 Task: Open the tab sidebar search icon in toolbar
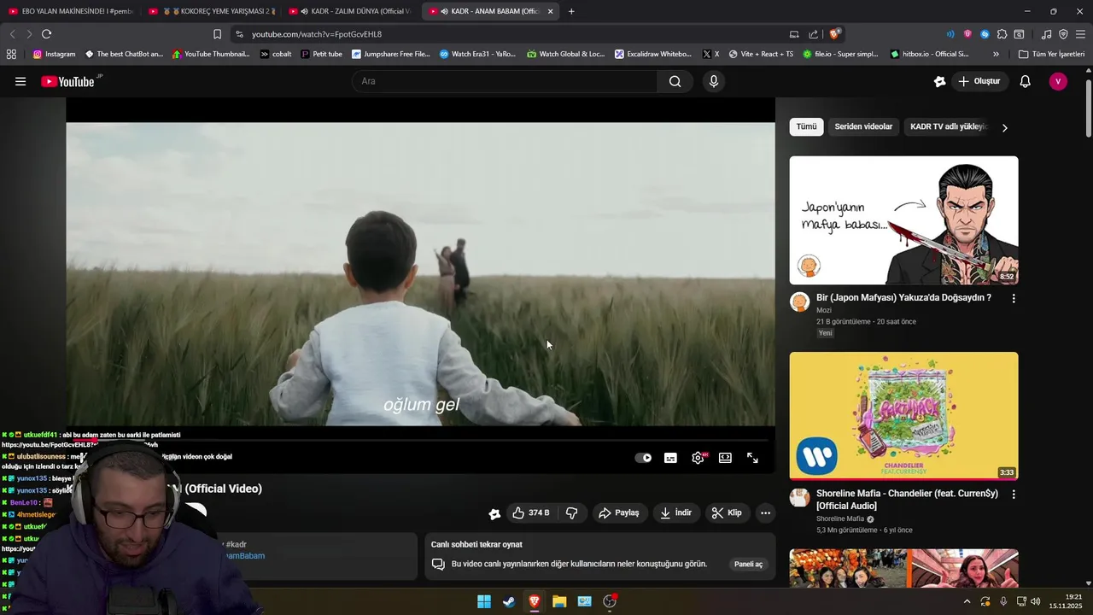click(x=1019, y=34)
